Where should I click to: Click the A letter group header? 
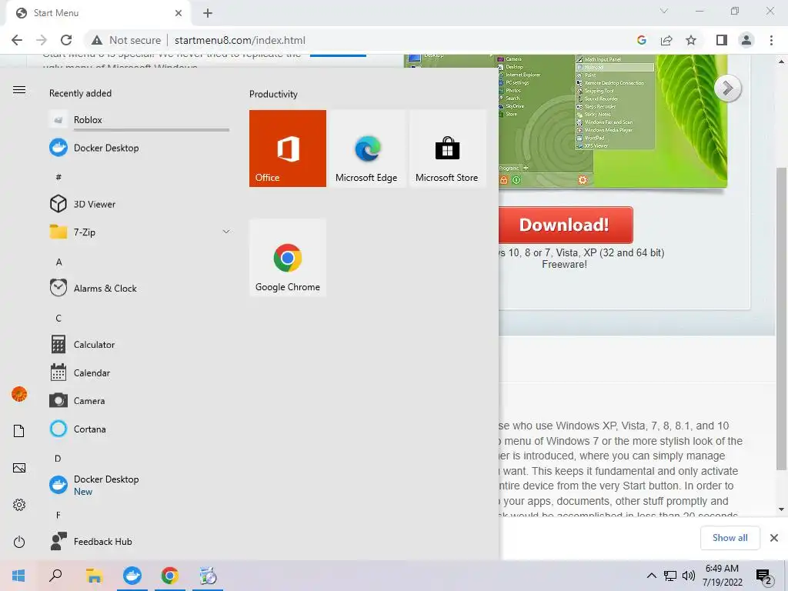coord(58,262)
